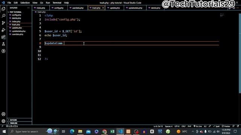Place cursor at end of line 6 echo statement
Viewport: 241px width, 135px height.
point(67,35)
